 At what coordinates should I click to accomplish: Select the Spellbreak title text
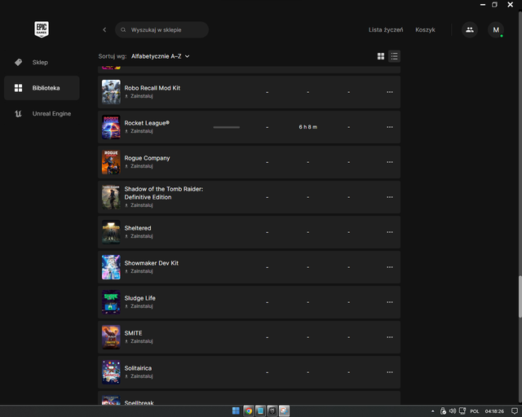pyautogui.click(x=139, y=402)
